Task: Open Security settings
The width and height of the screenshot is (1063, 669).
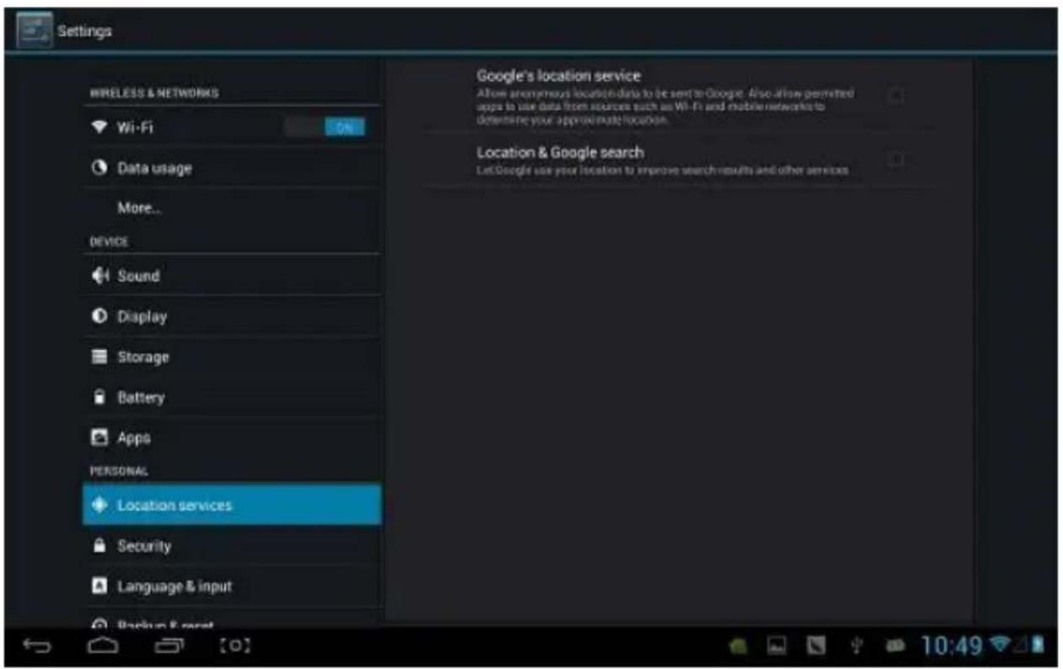Action: click(232, 546)
